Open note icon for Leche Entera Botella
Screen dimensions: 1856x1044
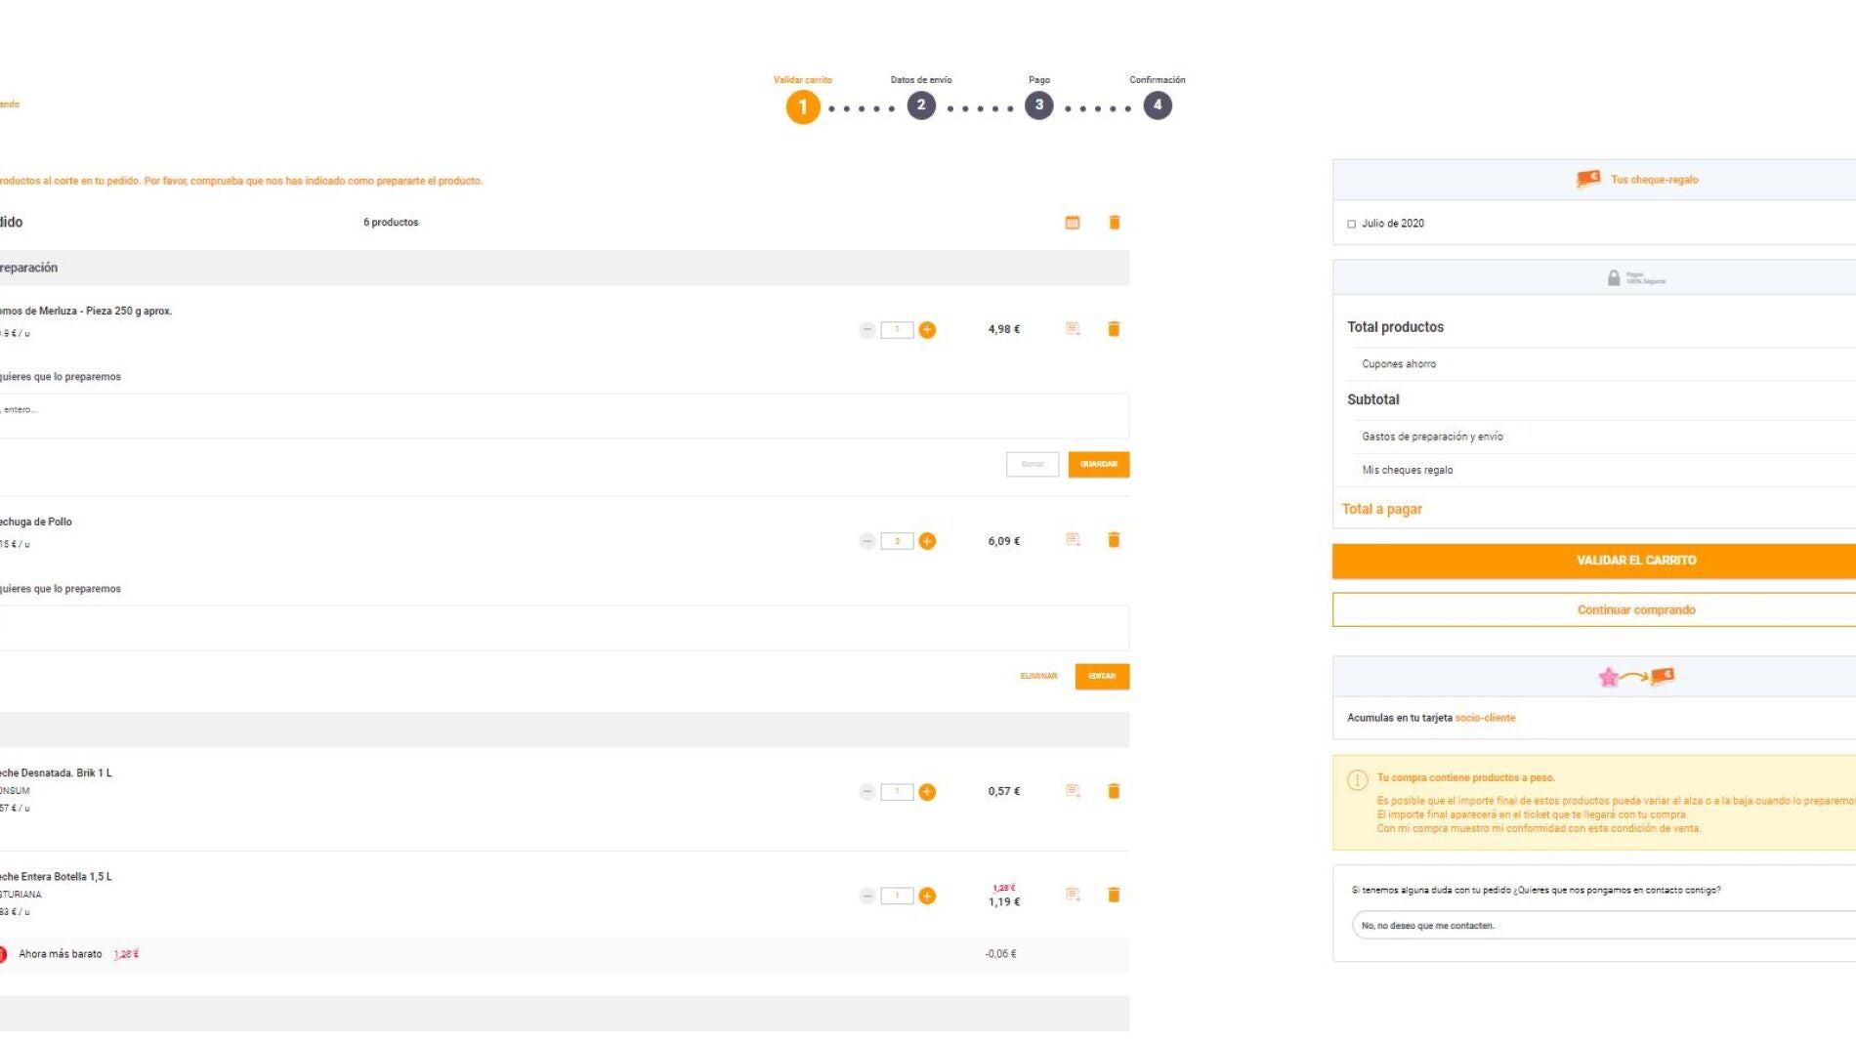1073,895
